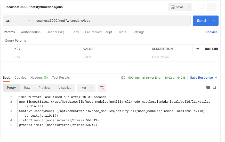The image size is (225, 142).
Task: Select the Pretty view
Action: (x=11, y=88)
